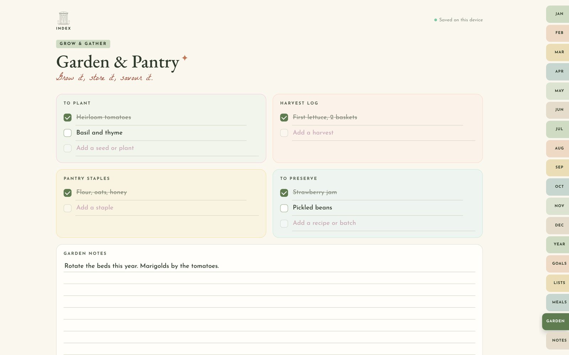Click the empty checkbox beside Add a harvest
The height and width of the screenshot is (355, 569).
284,133
